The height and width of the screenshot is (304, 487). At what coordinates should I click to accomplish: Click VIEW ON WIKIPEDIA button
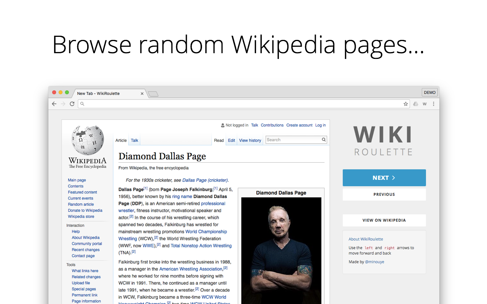click(384, 220)
